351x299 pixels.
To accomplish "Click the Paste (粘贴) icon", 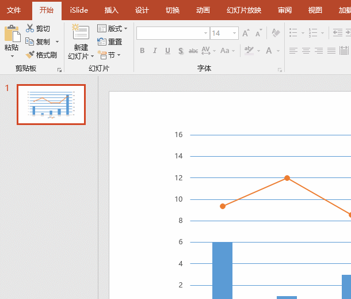I will [11, 35].
